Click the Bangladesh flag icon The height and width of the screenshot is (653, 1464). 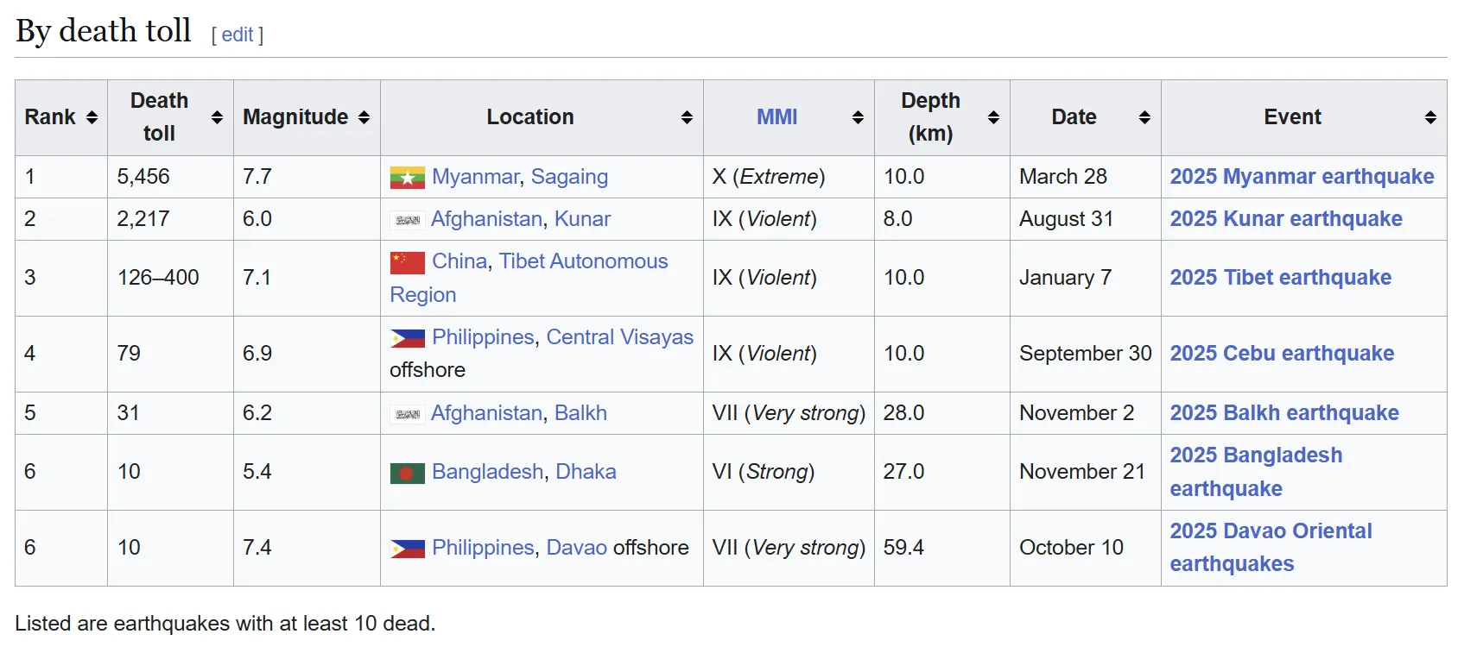407,473
